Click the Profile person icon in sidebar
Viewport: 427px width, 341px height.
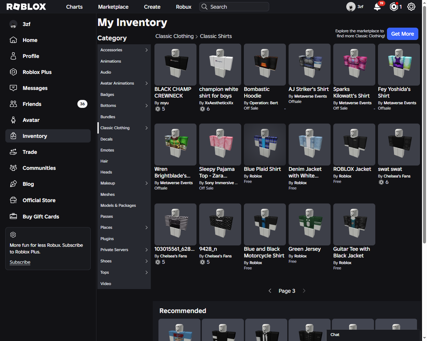coord(13,56)
